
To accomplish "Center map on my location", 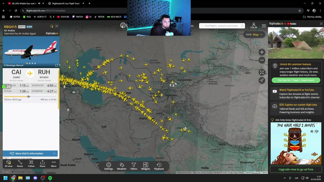I will (x=262, y=80).
